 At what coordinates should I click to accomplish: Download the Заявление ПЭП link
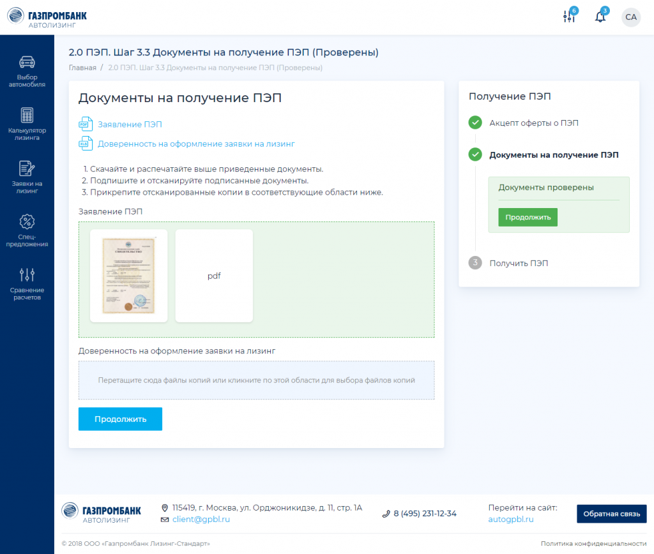(x=130, y=124)
